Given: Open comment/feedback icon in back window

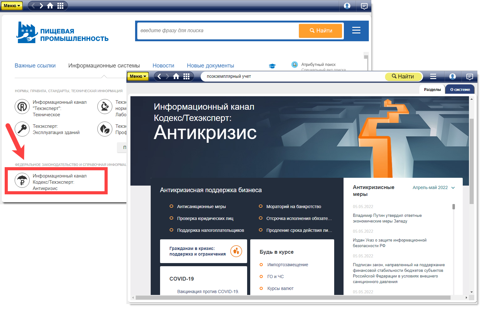Looking at the screenshot, I should 364,6.
